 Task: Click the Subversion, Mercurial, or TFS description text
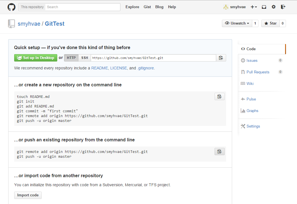coord(92,185)
